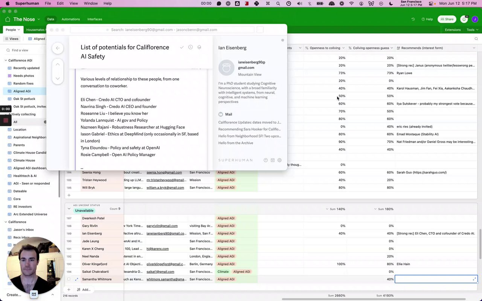The height and width of the screenshot is (301, 482).
Task: Open the Recommending Sara Hooker mail thread
Action: coord(249,129)
